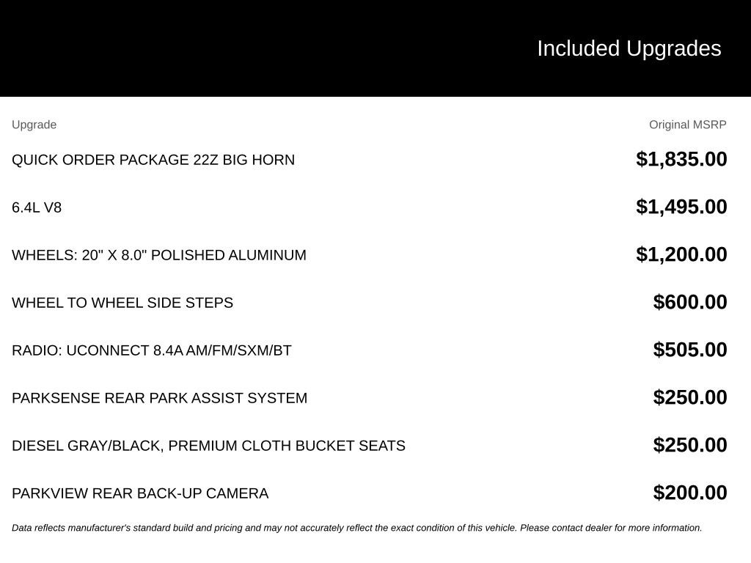The width and height of the screenshot is (751, 563).
Task: Click the $1,835.00 price
Action: (681, 159)
